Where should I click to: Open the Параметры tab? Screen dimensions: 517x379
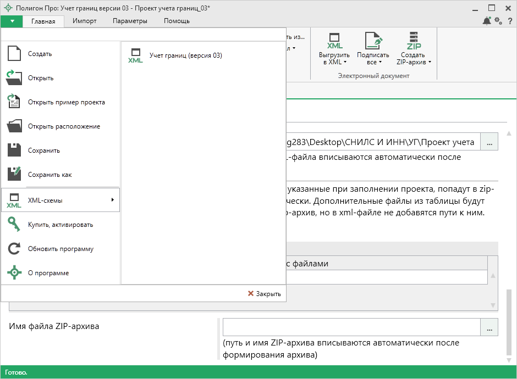(x=130, y=21)
